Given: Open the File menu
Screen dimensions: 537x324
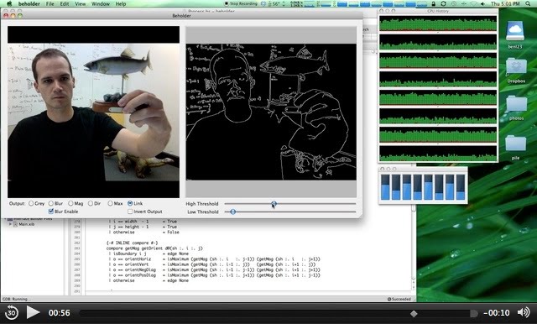Looking at the screenshot, I should coord(50,3).
